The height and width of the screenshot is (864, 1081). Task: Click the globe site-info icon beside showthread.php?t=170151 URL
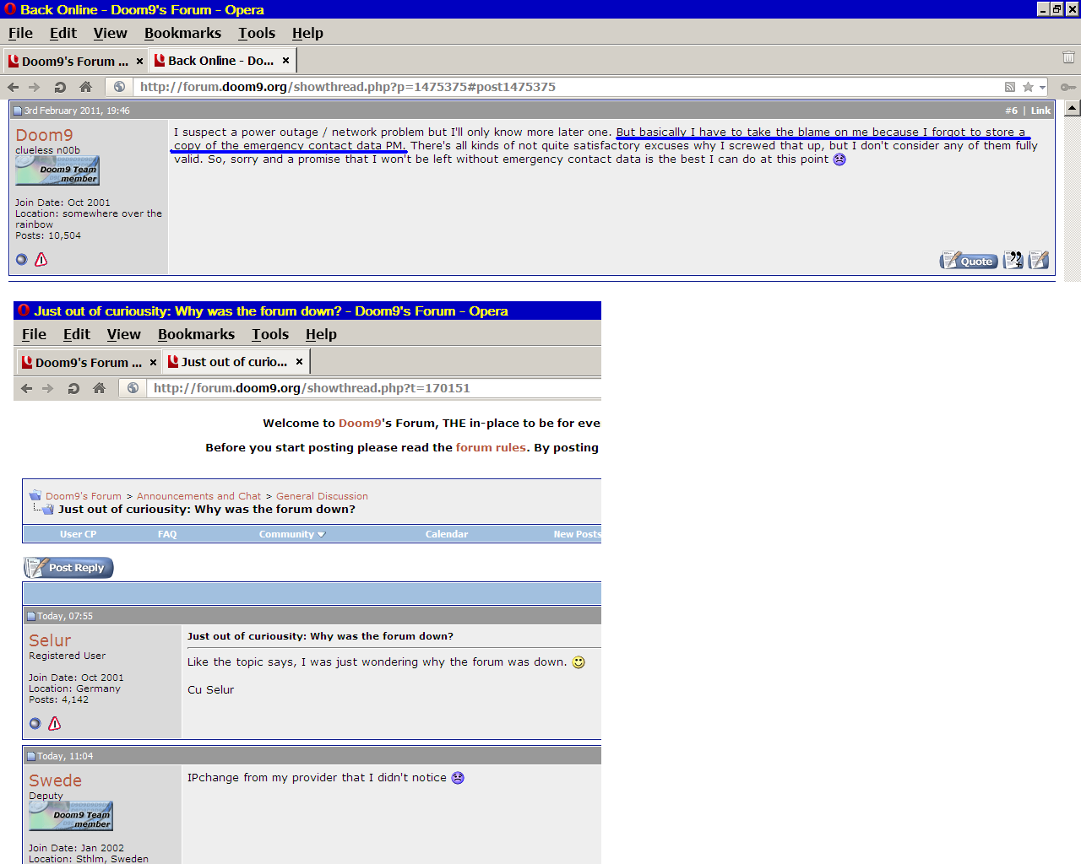(133, 388)
